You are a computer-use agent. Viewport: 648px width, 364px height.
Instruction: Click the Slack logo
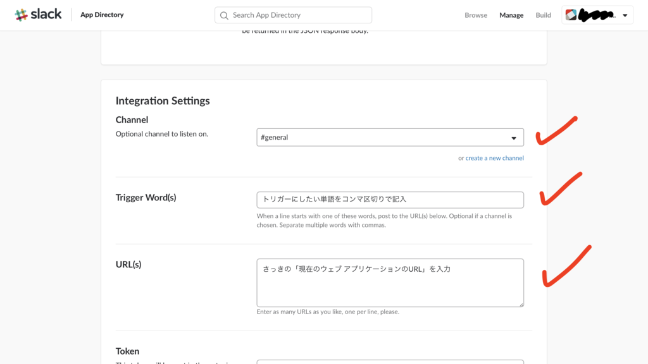(39, 15)
